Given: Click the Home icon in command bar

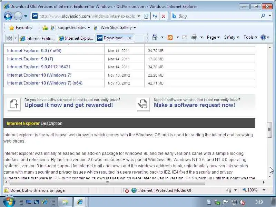Looking at the screenshot, I should 155,37.
